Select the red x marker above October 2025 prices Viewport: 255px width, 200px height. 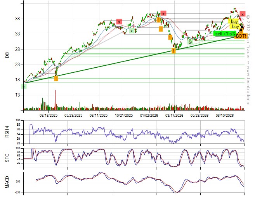pos(119,21)
